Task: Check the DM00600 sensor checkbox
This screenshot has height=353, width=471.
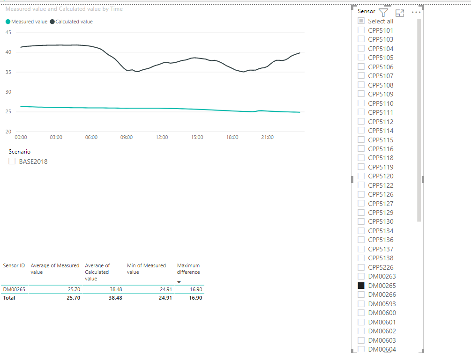Action: (361, 313)
